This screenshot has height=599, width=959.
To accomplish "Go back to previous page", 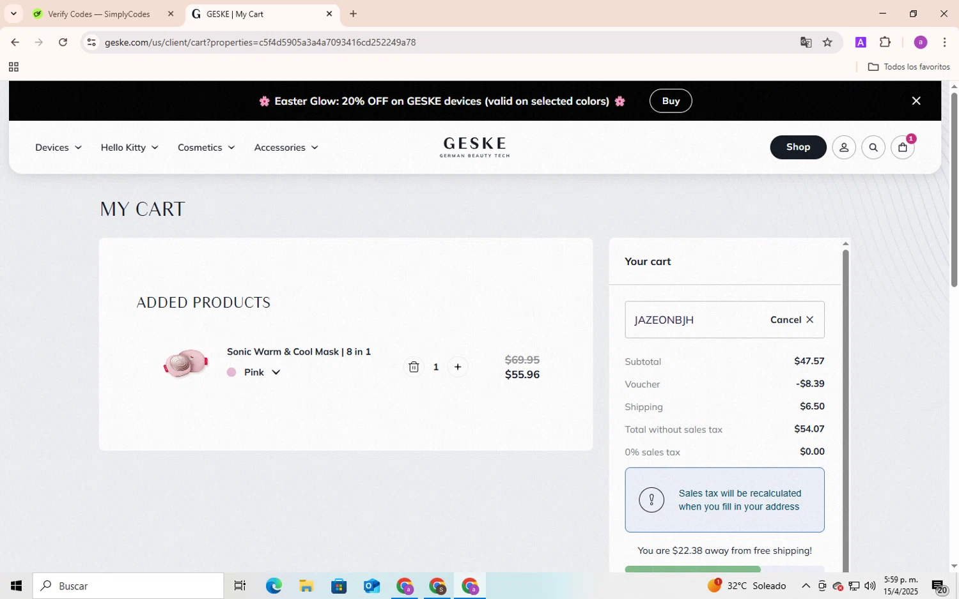I will pos(15,42).
